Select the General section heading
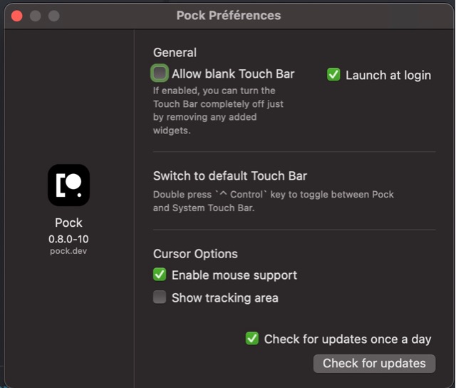The image size is (456, 388). (175, 52)
